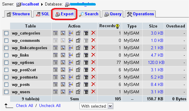Screen dimensions: 189x111
Task: Click the 3.0 KB size link
Action: click(x=157, y=33)
